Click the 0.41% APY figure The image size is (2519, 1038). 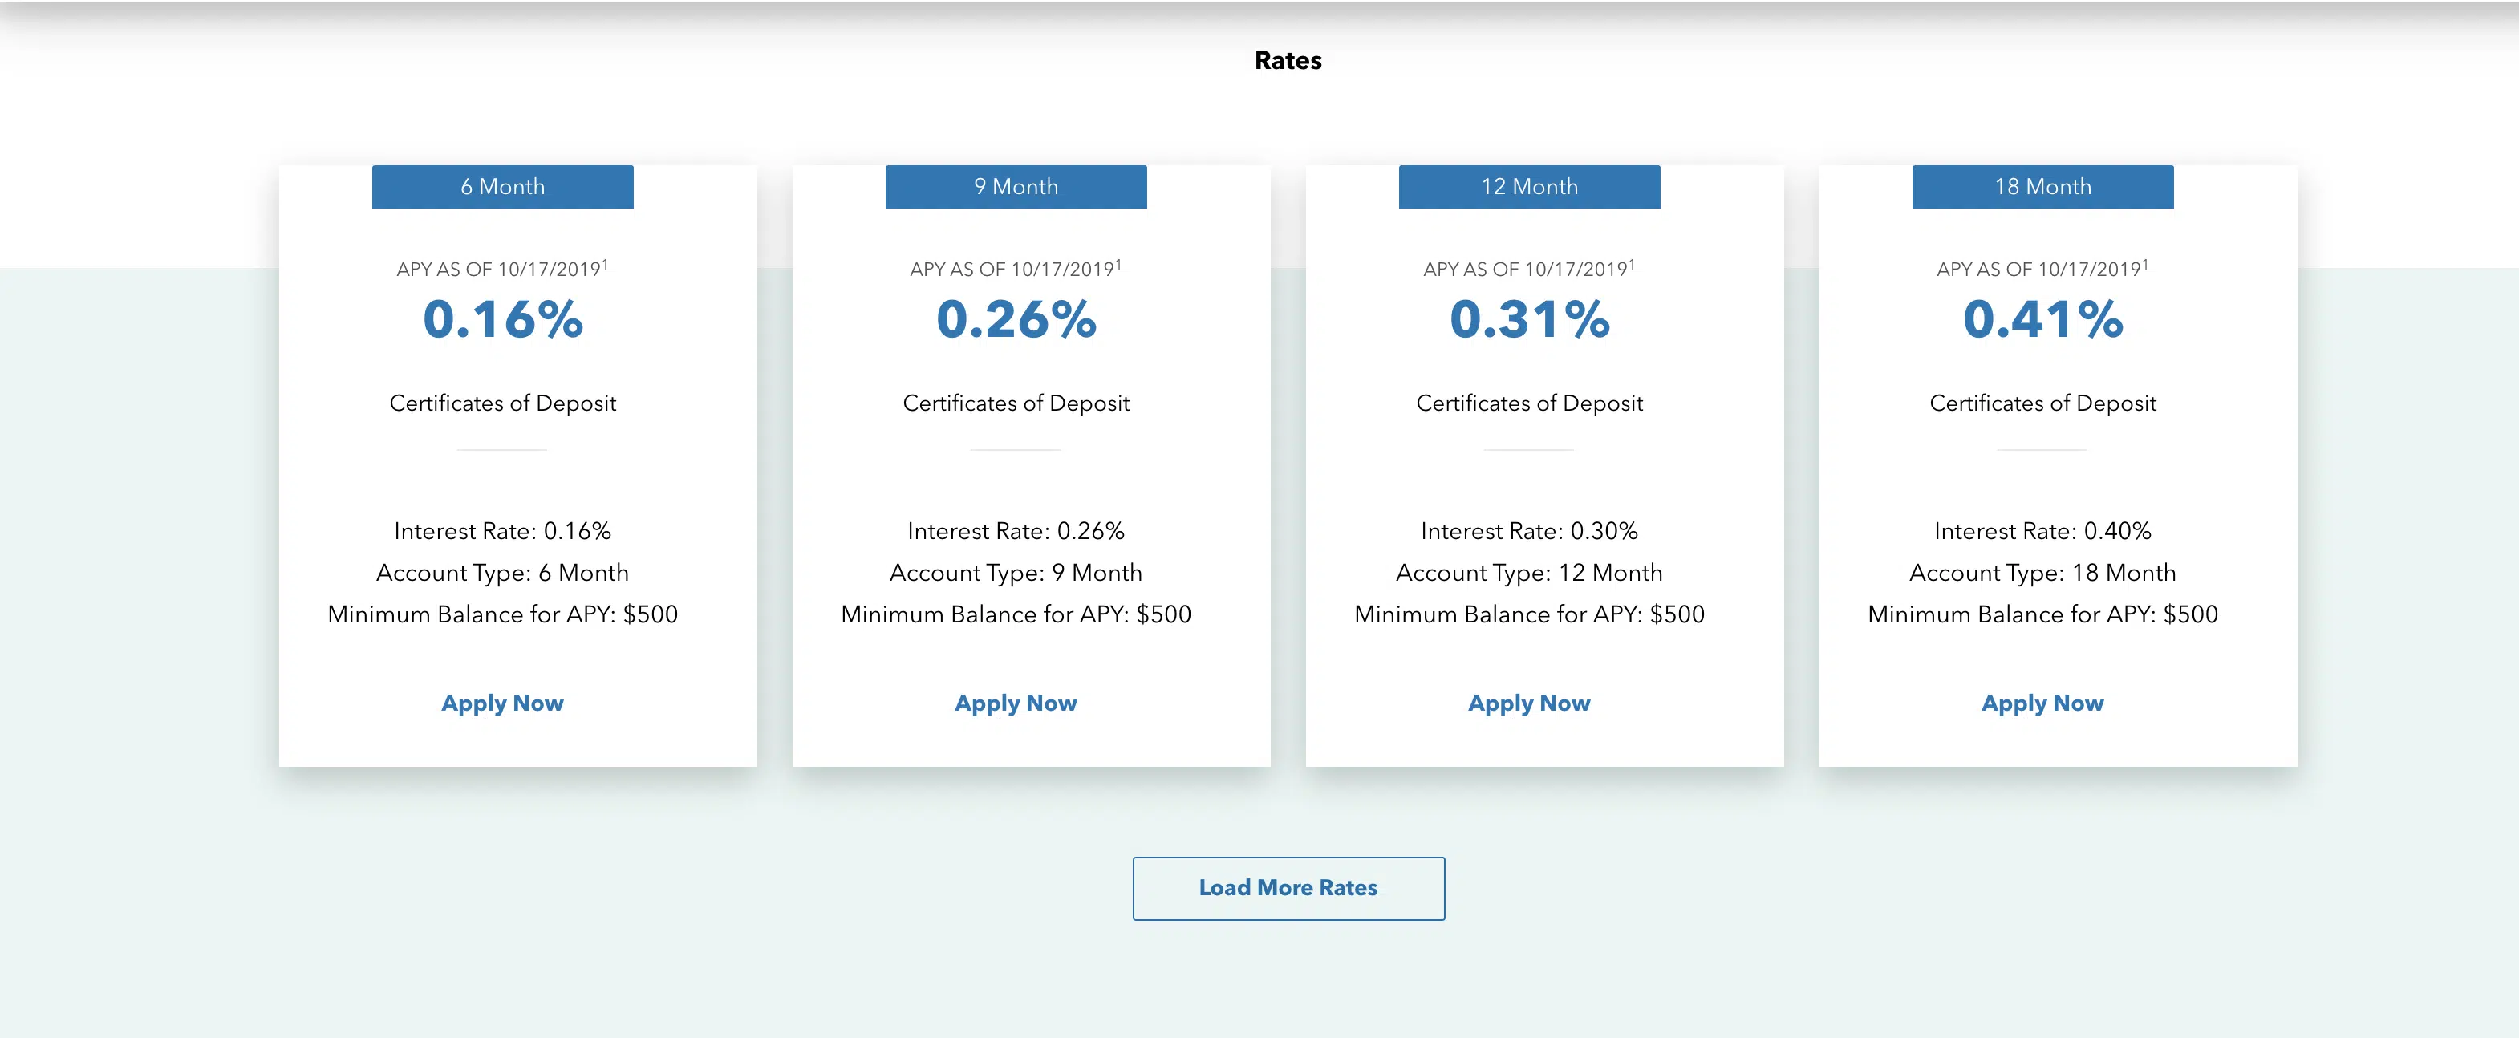(2042, 319)
